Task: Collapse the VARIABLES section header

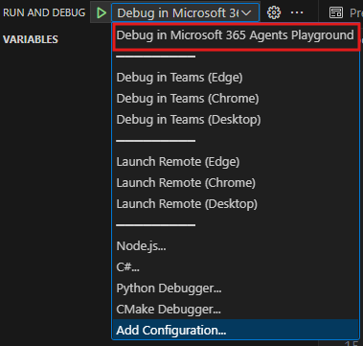Action: tap(31, 39)
